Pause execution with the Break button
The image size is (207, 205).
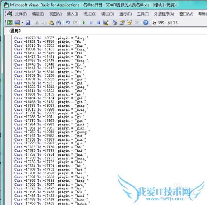91,23
